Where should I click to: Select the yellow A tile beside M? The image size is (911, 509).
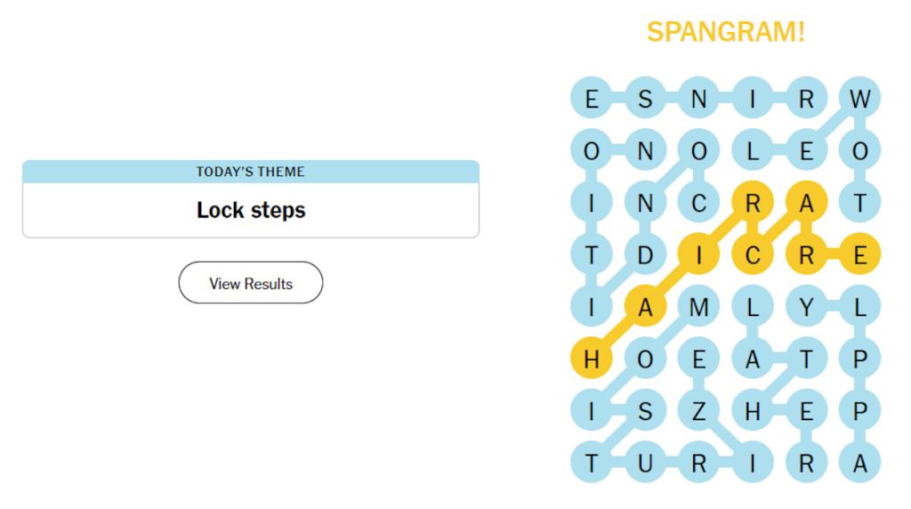pos(645,306)
